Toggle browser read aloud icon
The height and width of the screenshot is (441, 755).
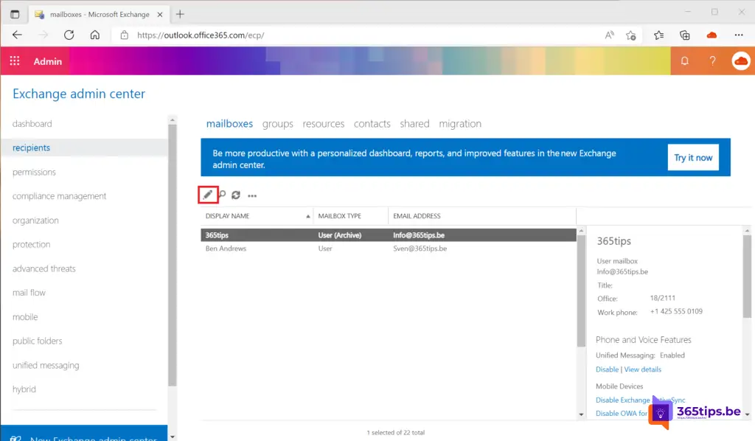609,35
